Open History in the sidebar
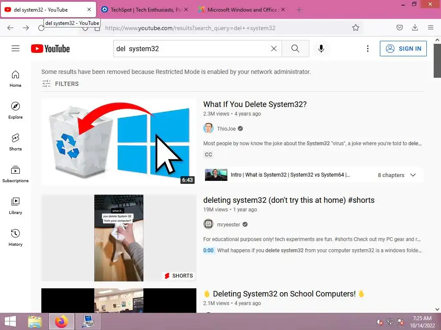 [x=16, y=238]
